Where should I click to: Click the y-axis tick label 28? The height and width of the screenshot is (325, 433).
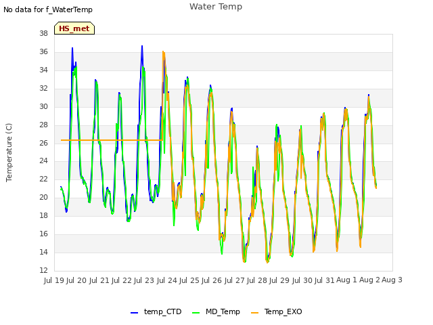coord(43,125)
